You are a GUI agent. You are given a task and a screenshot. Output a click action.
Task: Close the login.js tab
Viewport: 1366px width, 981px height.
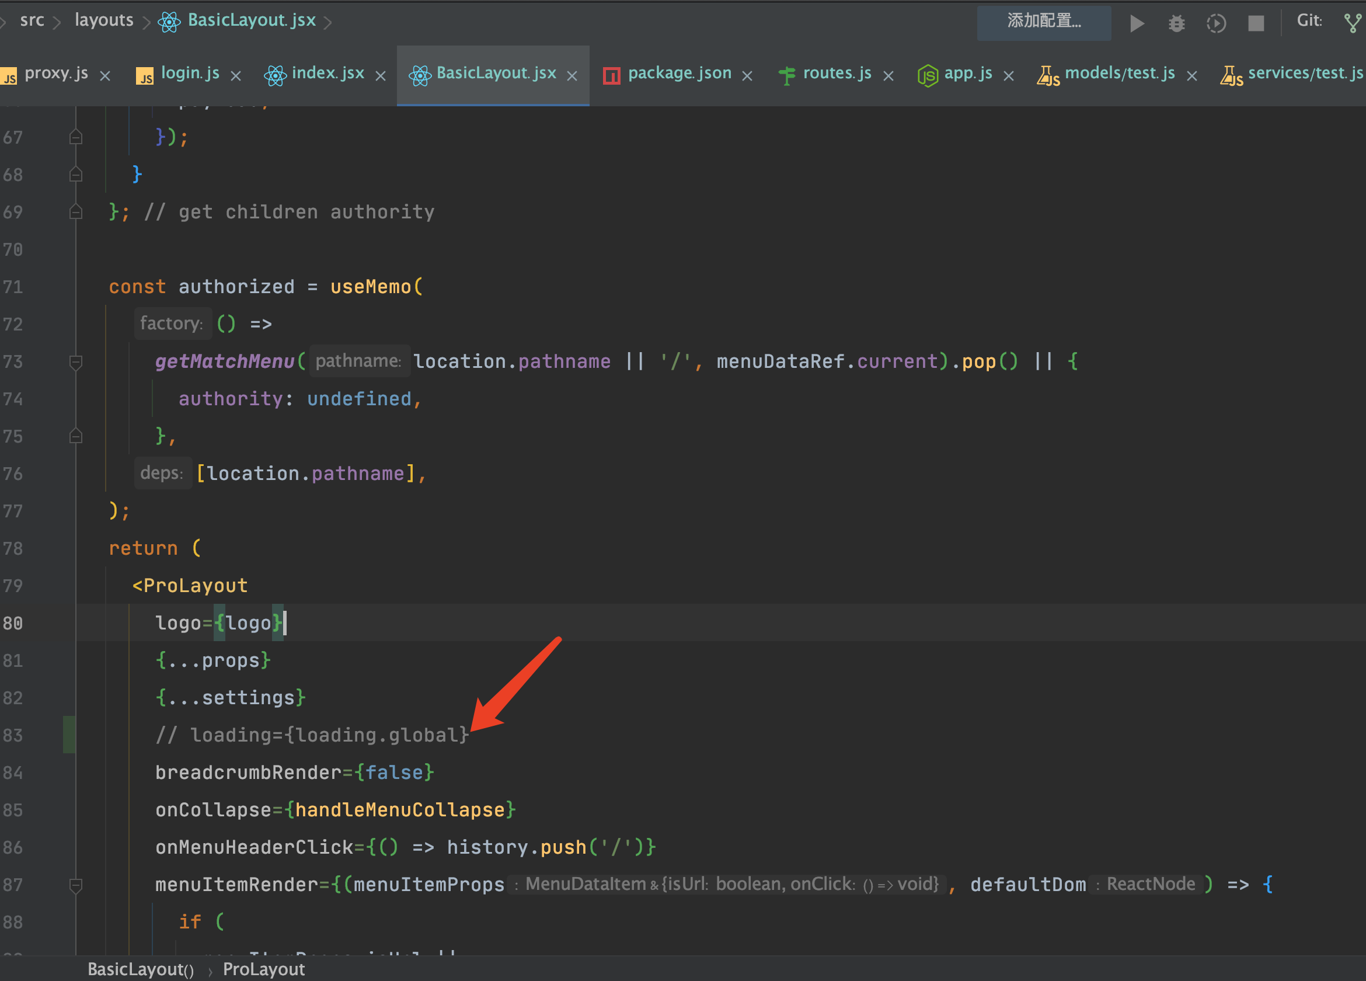pyautogui.click(x=236, y=75)
